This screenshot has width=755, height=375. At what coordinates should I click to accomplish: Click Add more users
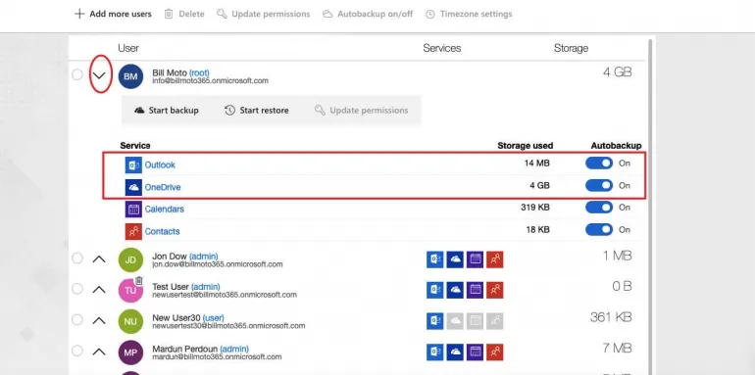pyautogui.click(x=113, y=14)
